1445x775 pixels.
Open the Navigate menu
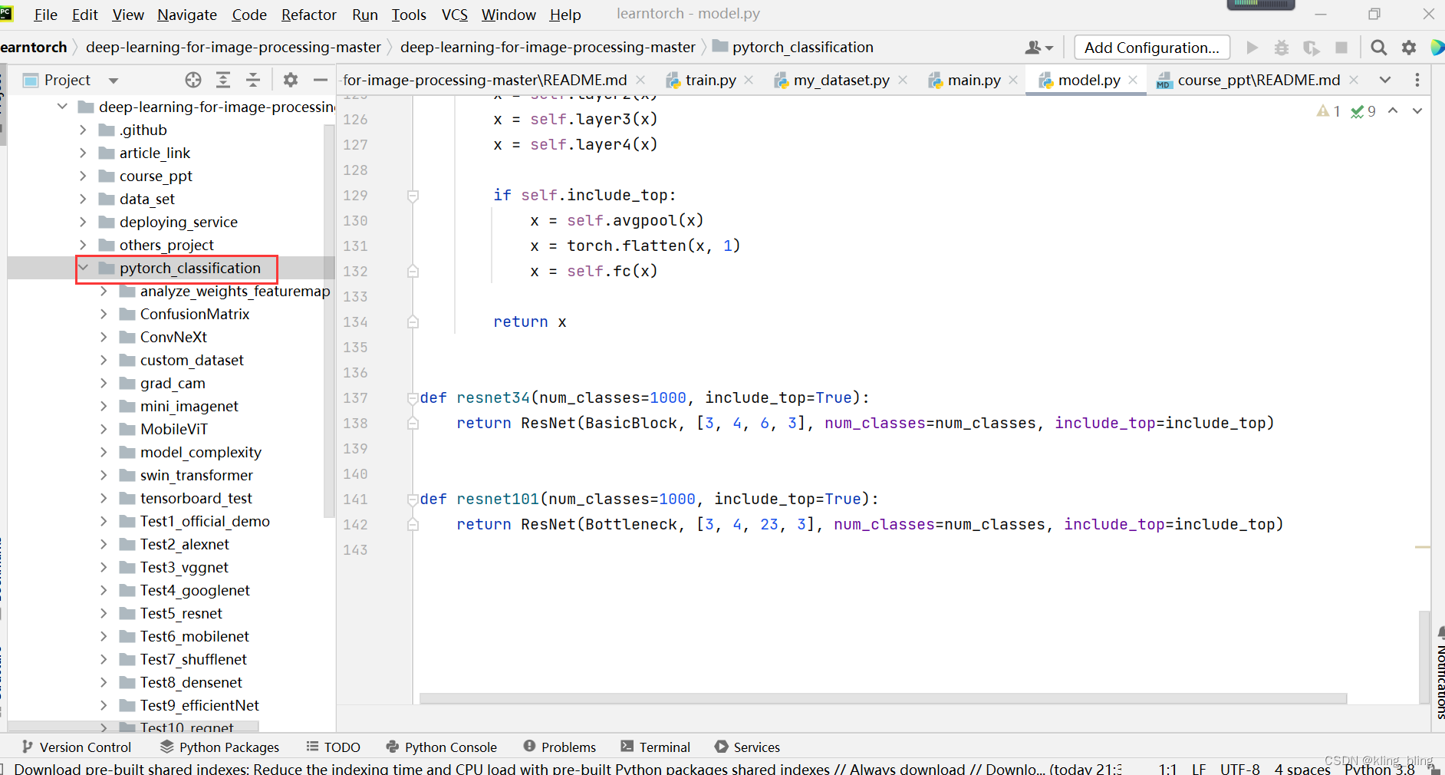[x=187, y=15]
